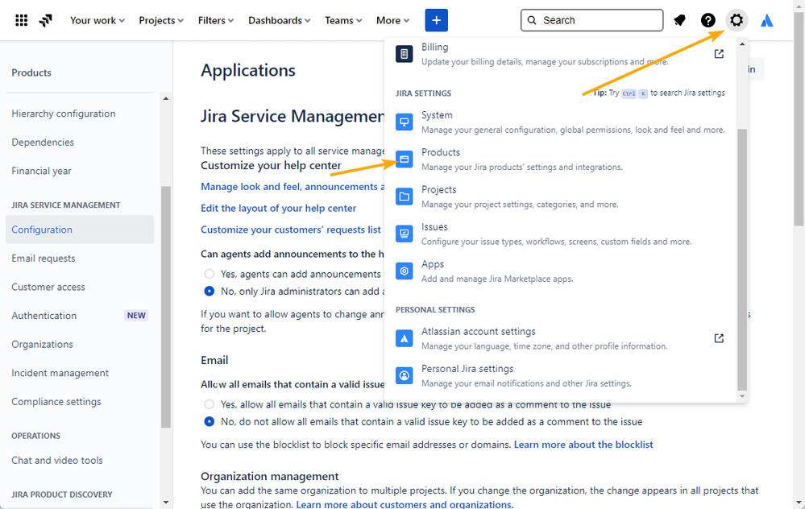Click sidebar scroll down arrow
This screenshot has height=509, width=805.
166,503
